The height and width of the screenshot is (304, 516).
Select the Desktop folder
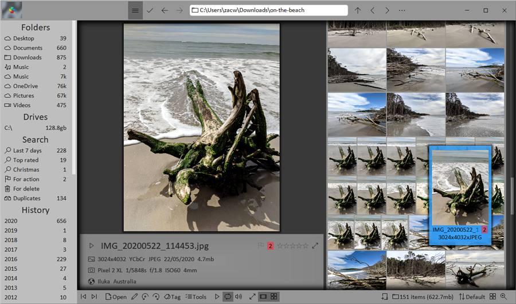coord(35,38)
